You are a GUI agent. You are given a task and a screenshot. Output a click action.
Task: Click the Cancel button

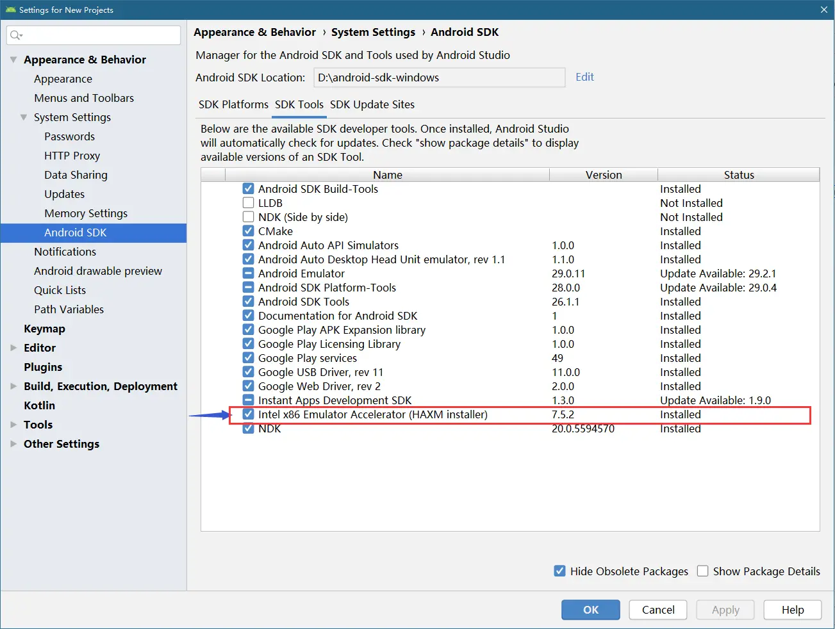658,610
